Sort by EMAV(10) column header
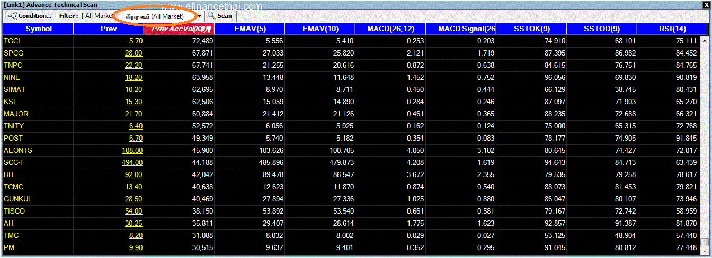The height and width of the screenshot is (258, 712). pyautogui.click(x=320, y=29)
